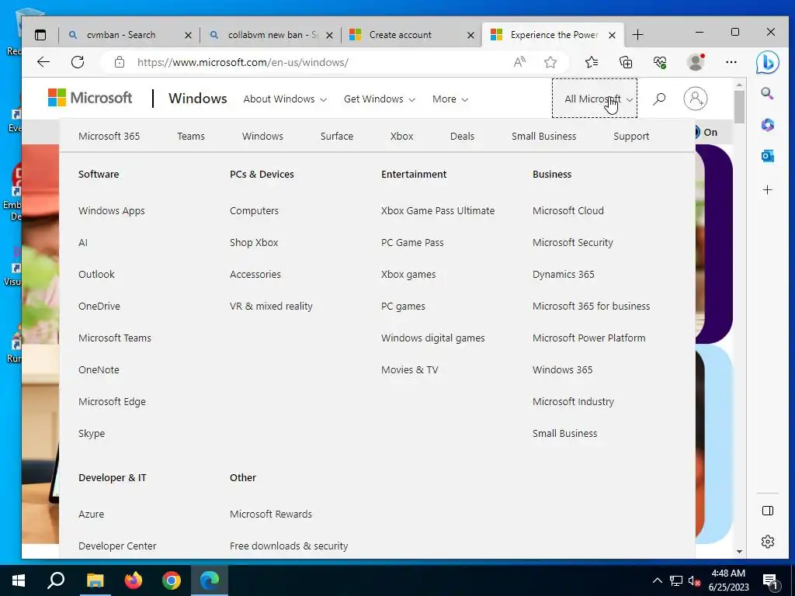Open Read Aloud icon in address bar

pos(519,62)
